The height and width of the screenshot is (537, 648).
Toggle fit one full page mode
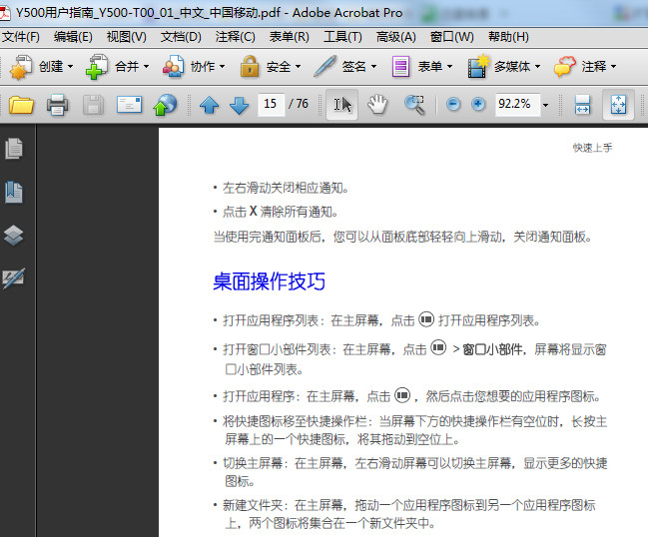coord(618,105)
